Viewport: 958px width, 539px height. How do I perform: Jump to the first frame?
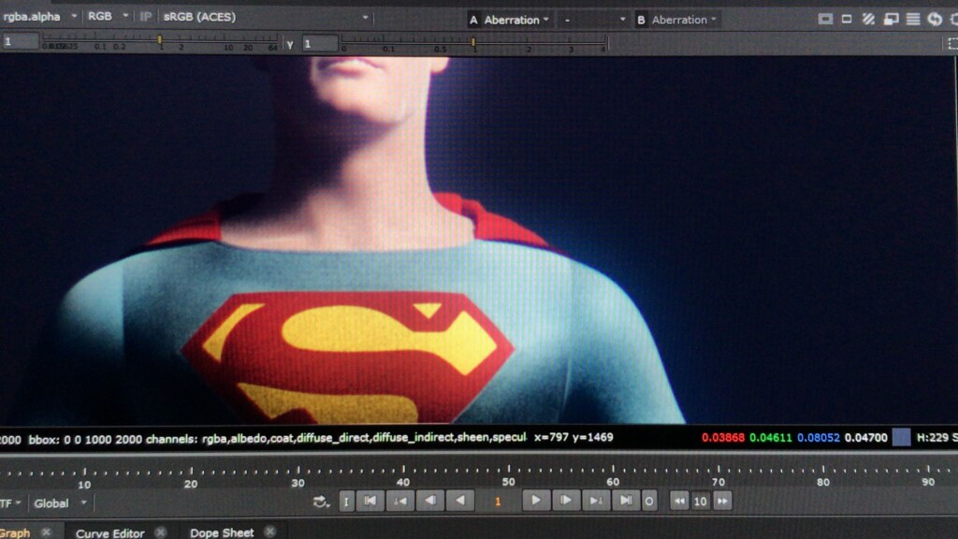point(370,502)
